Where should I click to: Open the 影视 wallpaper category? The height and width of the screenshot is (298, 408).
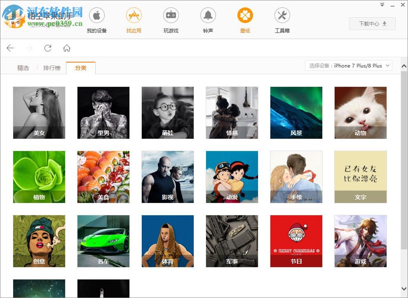(x=168, y=177)
